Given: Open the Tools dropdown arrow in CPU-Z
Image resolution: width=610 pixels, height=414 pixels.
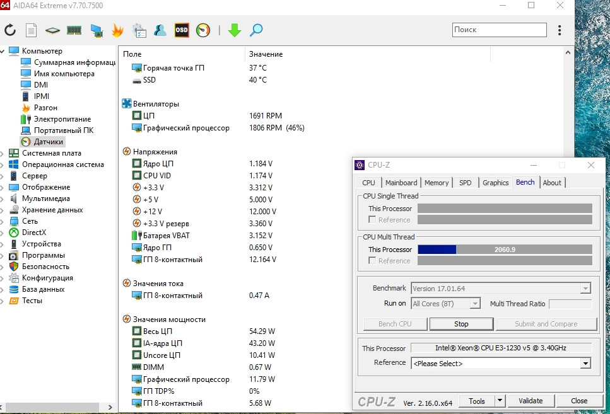Looking at the screenshot, I should [500, 401].
